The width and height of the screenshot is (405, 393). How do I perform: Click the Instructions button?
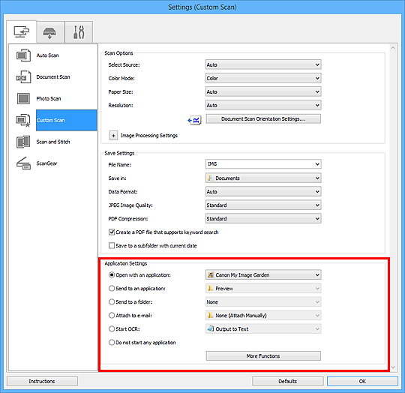click(x=42, y=382)
